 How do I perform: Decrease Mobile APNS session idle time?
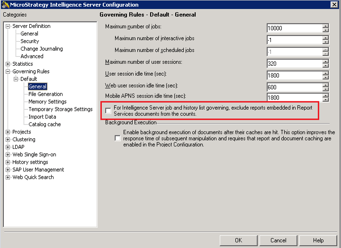click(x=325, y=99)
